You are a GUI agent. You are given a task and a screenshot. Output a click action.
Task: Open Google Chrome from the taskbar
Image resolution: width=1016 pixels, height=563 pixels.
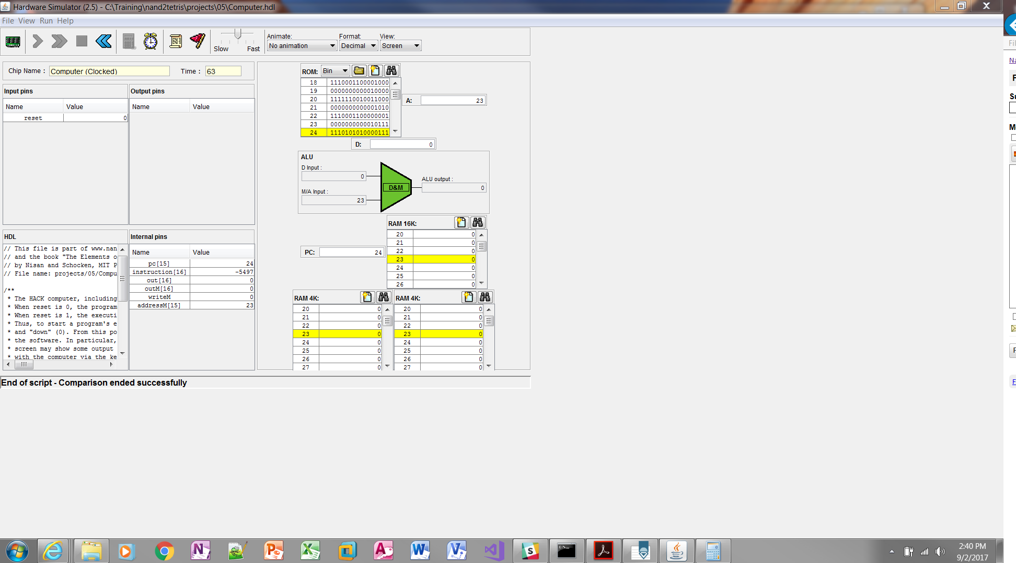click(x=164, y=551)
